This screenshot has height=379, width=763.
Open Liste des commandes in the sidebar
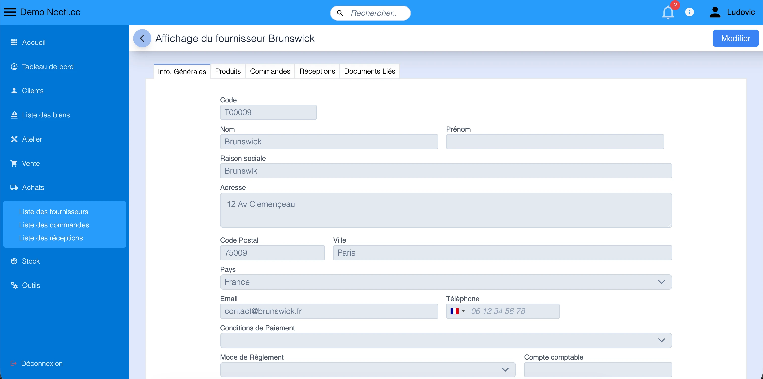coord(54,225)
